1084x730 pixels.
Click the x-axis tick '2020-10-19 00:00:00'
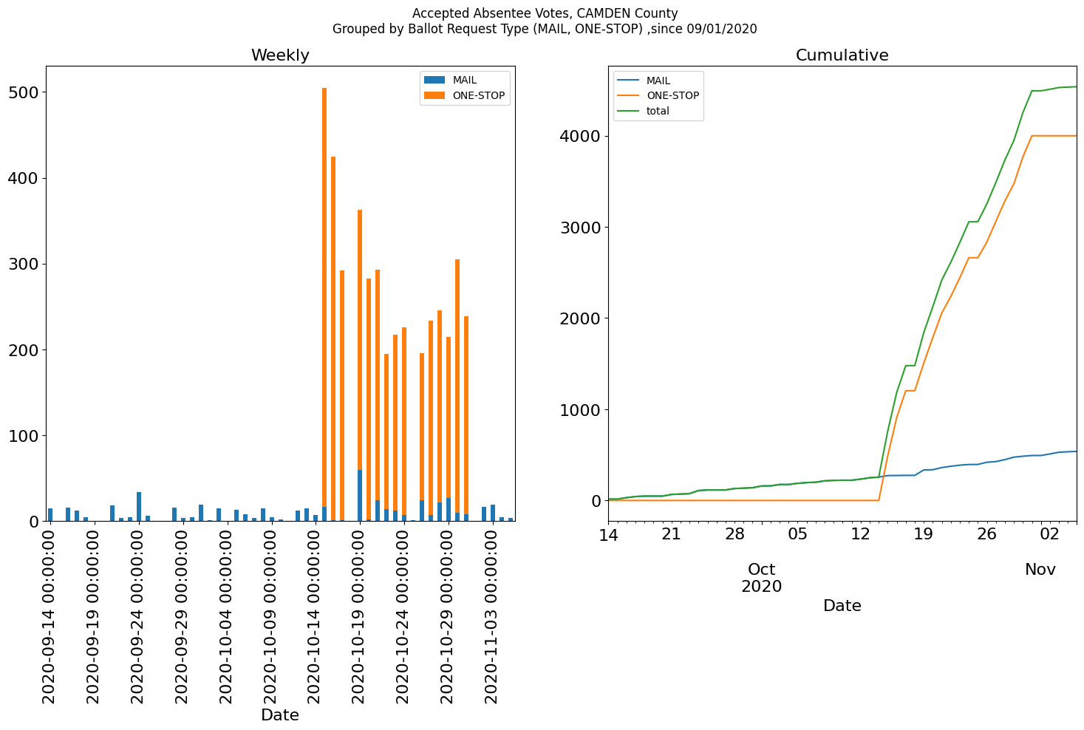click(360, 615)
